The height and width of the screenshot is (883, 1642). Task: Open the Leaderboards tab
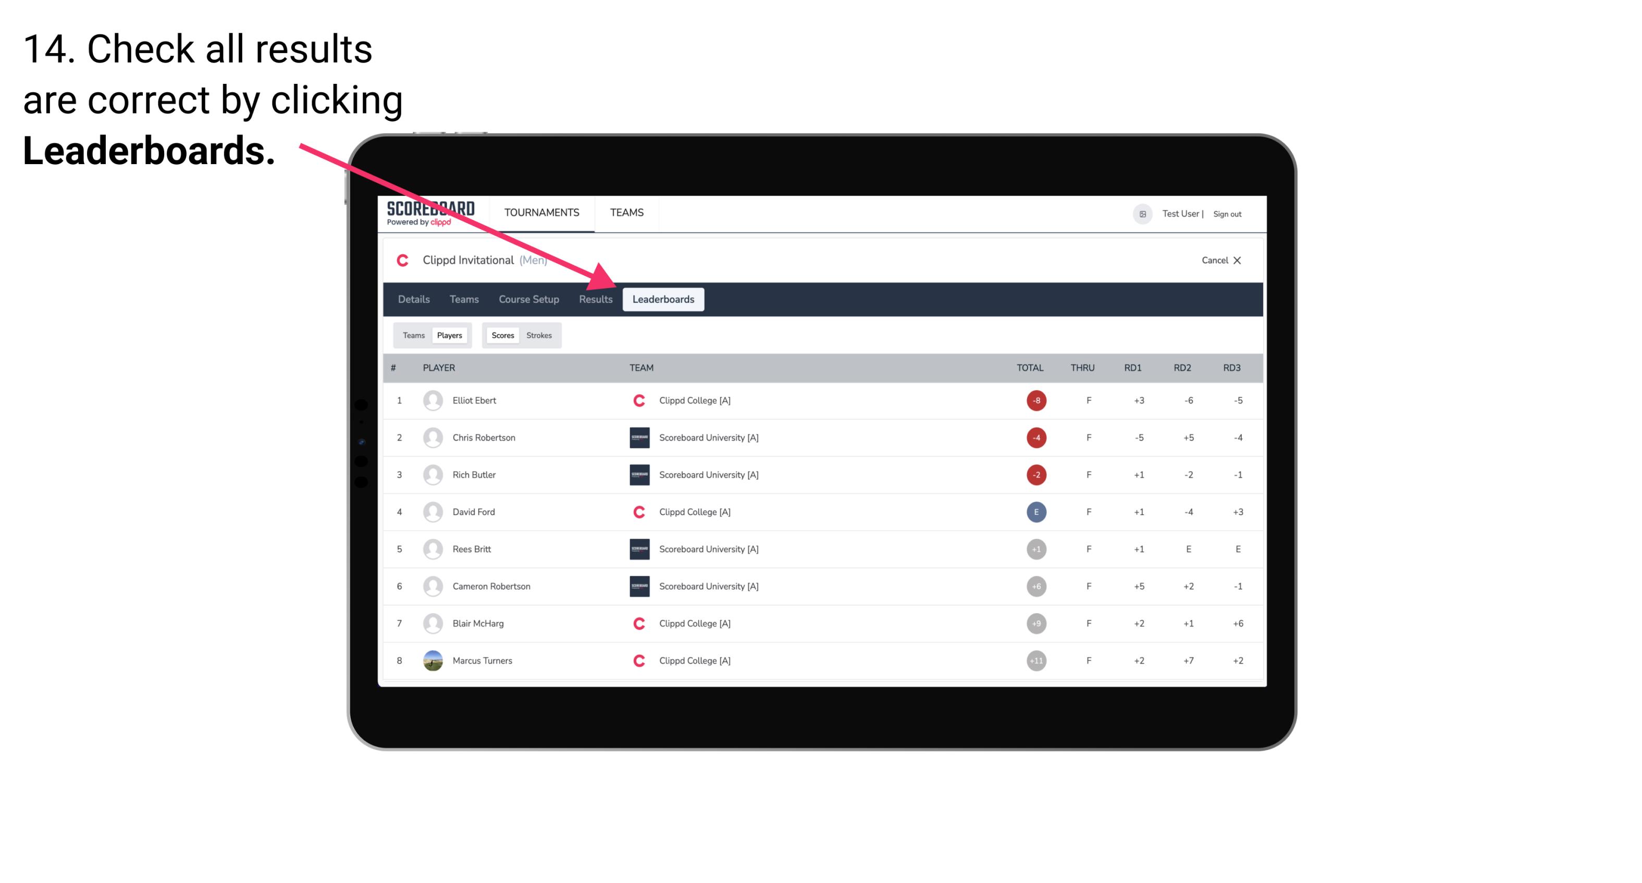point(664,299)
